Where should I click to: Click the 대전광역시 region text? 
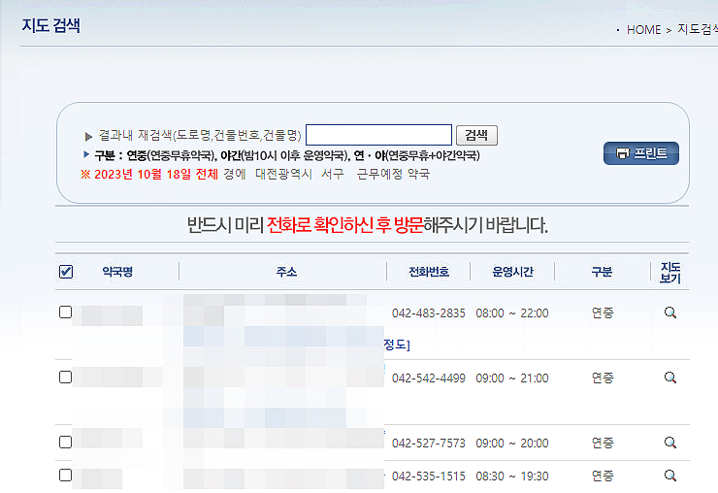283,175
